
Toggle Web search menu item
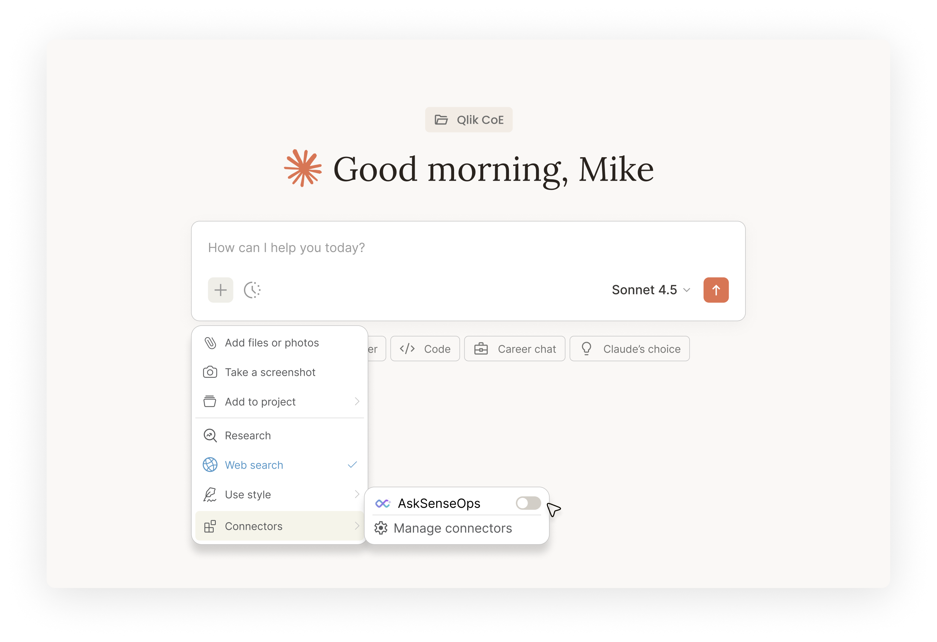(279, 465)
